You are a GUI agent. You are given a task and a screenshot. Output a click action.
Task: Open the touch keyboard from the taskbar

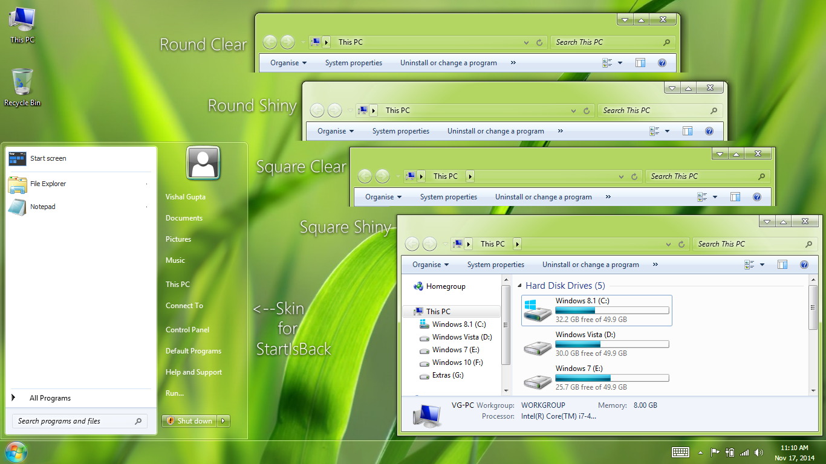pos(680,452)
